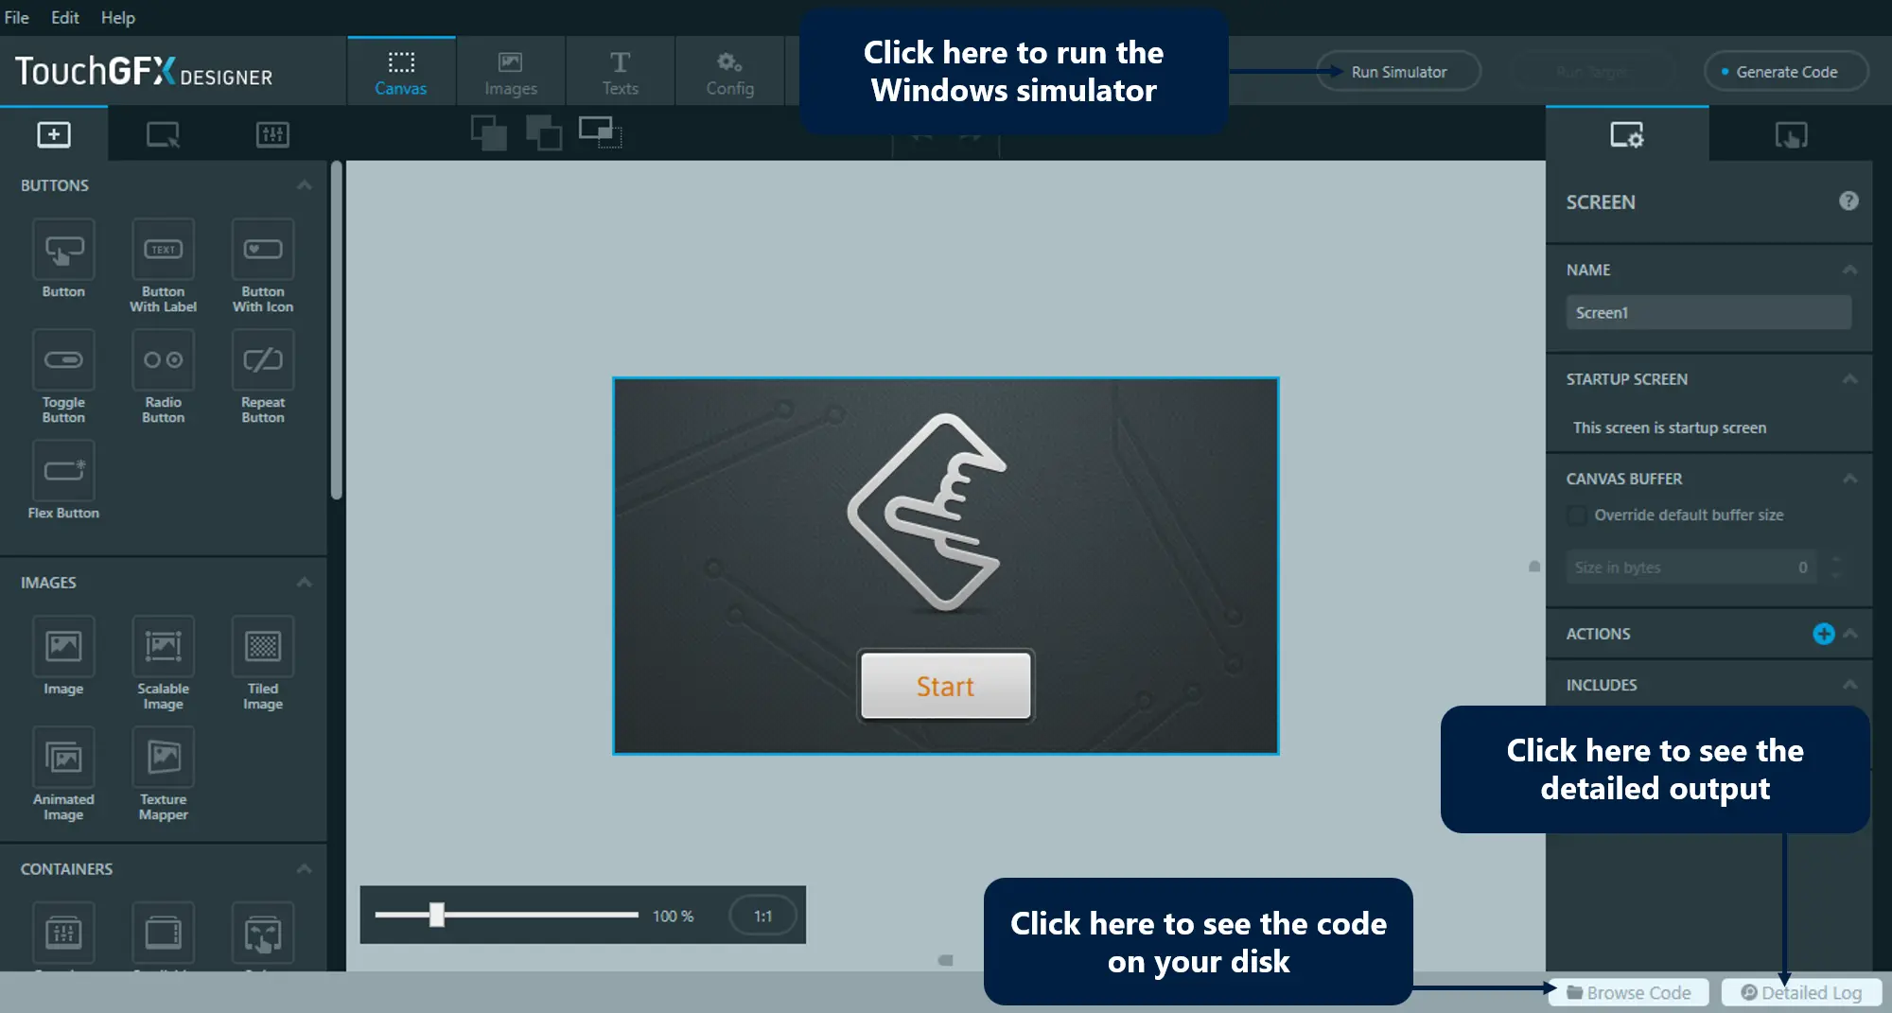Click the selection visibility overlay icon
The height and width of the screenshot is (1013, 1892).
coord(600,132)
